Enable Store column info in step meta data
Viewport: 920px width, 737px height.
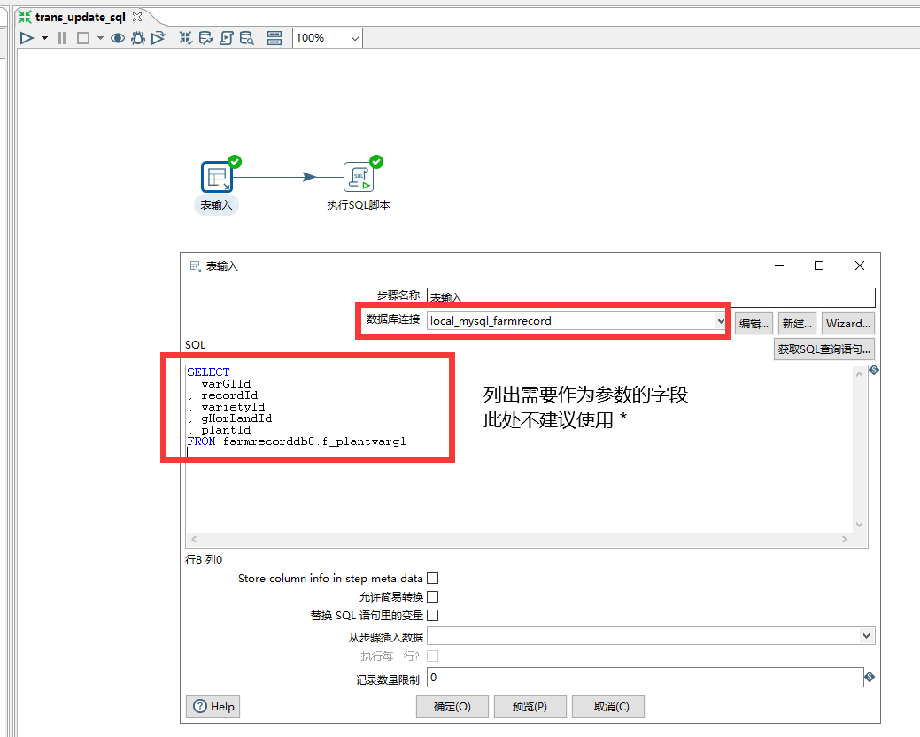click(x=432, y=578)
